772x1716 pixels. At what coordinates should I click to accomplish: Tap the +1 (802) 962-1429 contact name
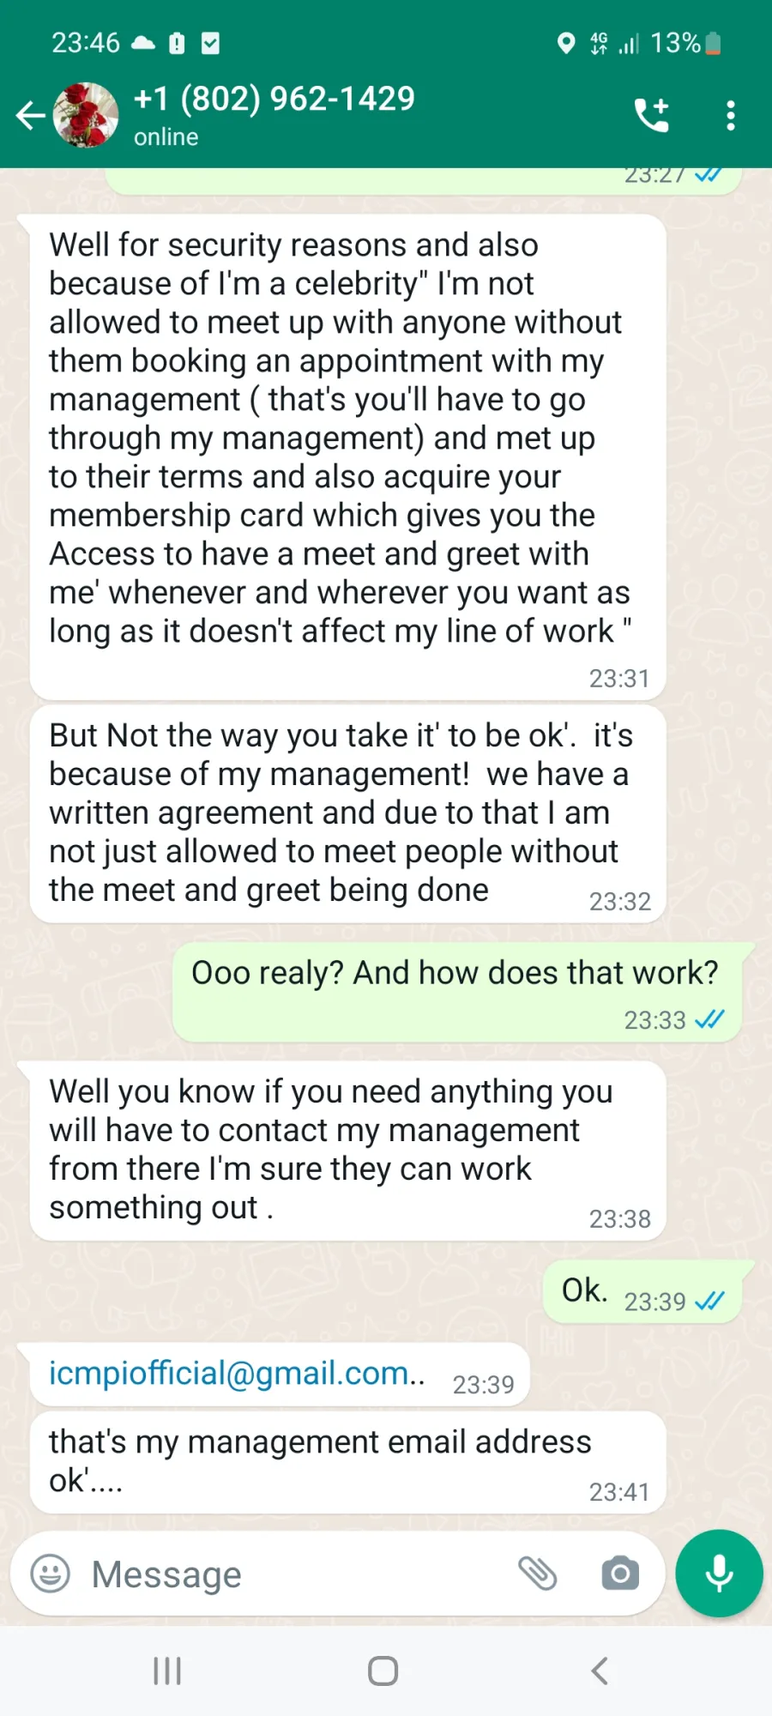274,100
